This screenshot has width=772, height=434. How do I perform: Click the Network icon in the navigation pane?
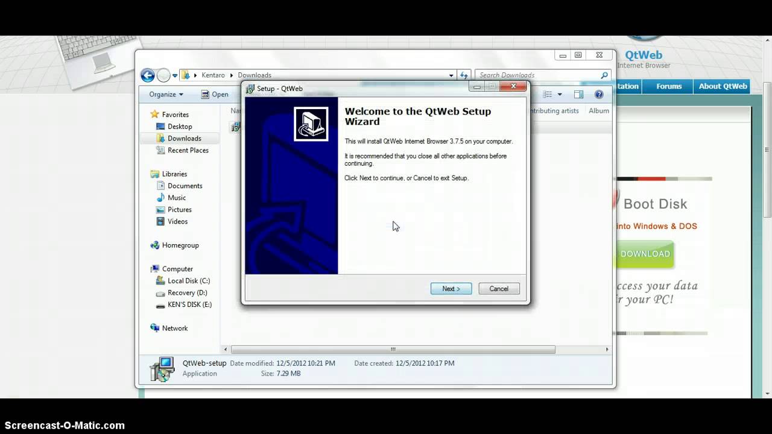tap(155, 328)
